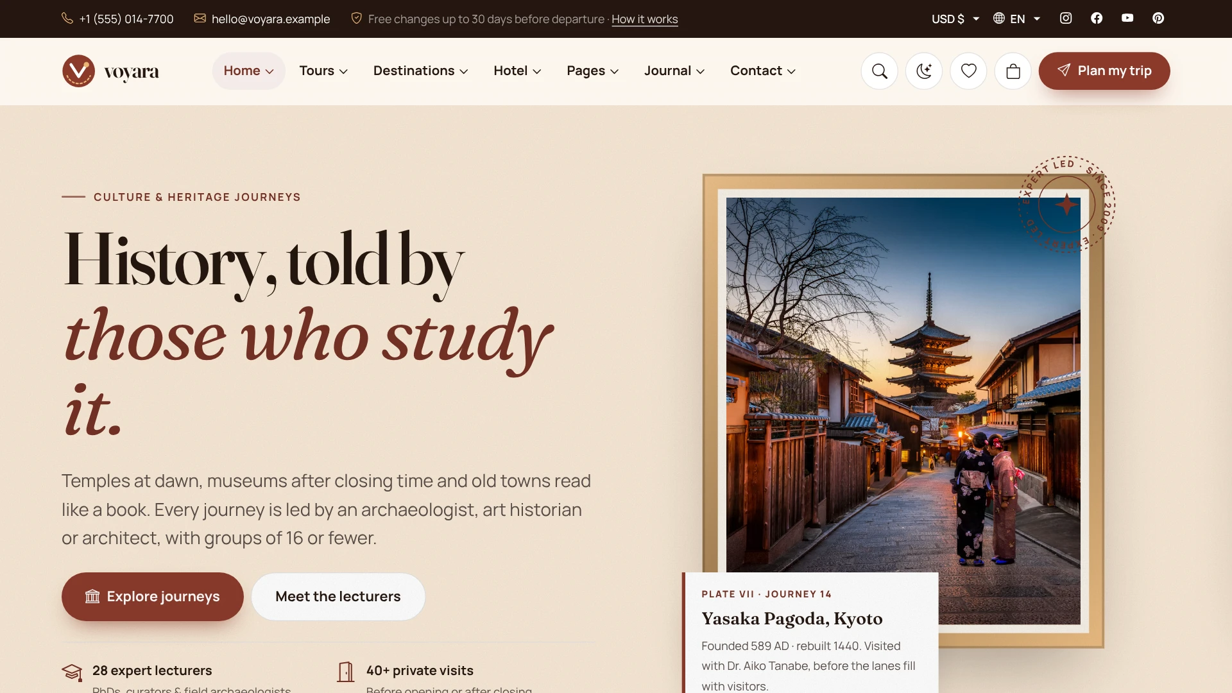
Task: Click the phone handset icon
Action: pyautogui.click(x=67, y=18)
